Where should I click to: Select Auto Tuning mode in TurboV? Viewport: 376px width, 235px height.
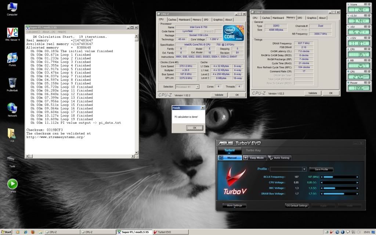(x=279, y=158)
